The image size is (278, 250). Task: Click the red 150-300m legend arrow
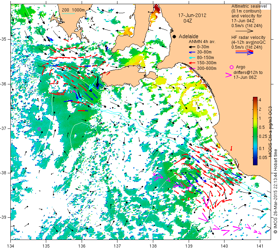[x=192, y=63]
